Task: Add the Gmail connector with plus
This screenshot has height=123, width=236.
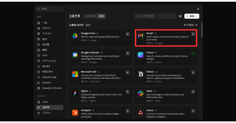Action: (x=193, y=34)
